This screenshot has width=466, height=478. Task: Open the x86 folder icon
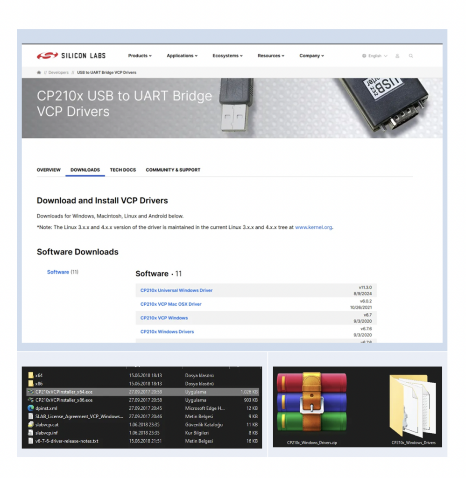click(30, 384)
